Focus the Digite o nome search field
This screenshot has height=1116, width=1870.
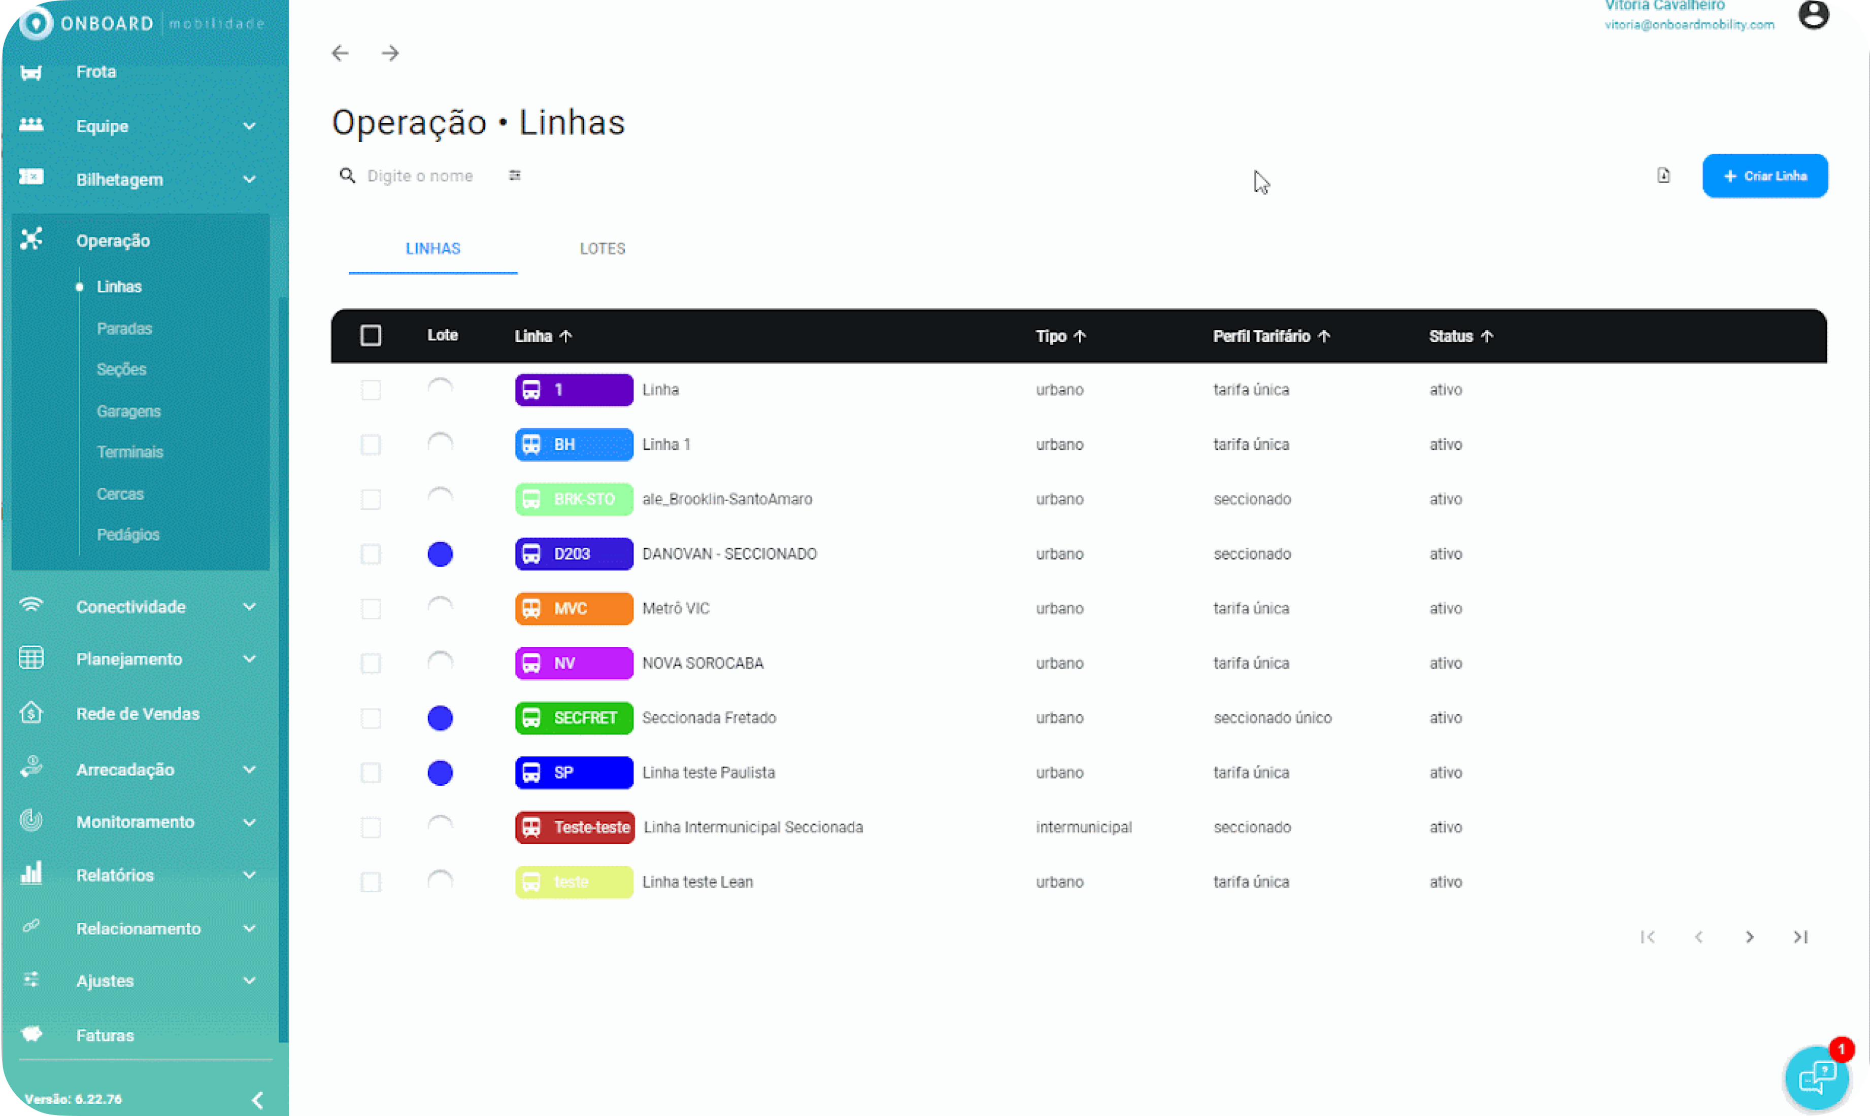coord(420,176)
